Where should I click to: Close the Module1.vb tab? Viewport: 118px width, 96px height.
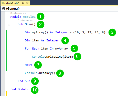click(x=27, y=3)
